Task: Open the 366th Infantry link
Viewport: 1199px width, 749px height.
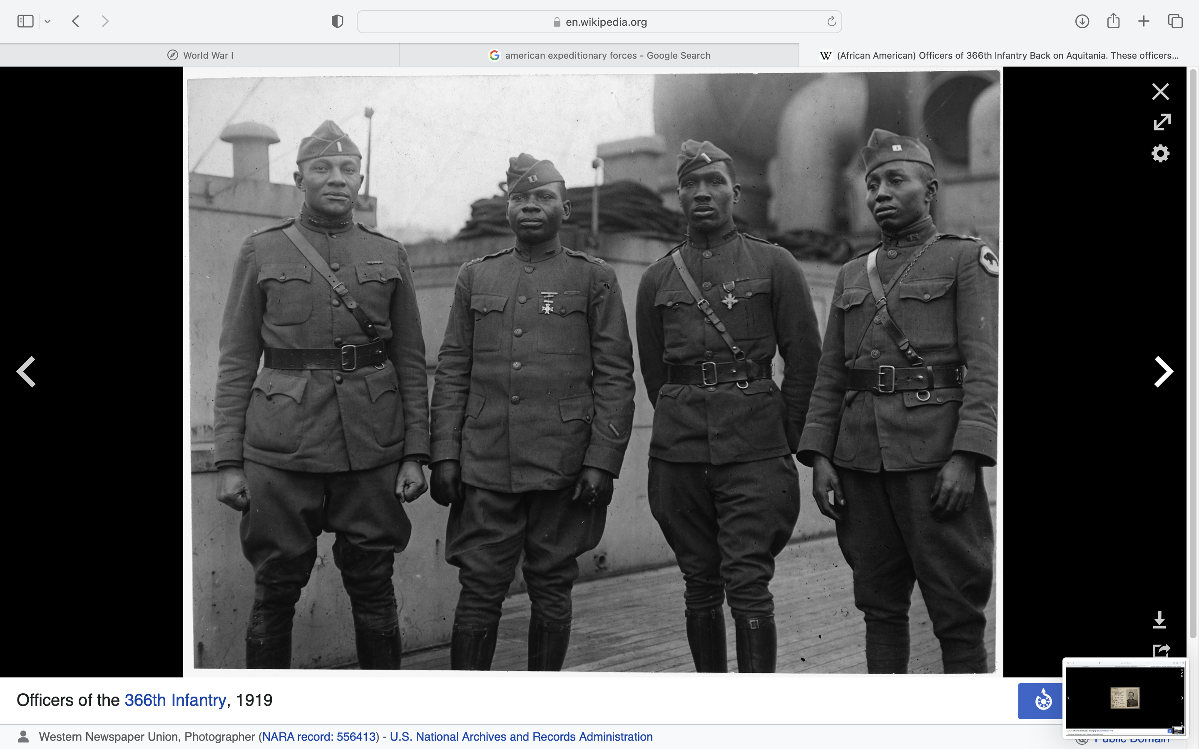Action: (175, 700)
